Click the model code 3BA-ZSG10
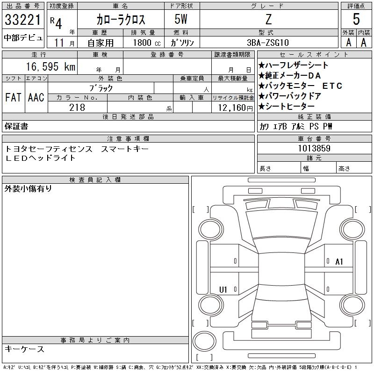 pyautogui.click(x=268, y=43)
